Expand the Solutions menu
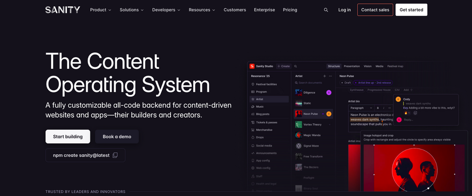 coord(131,10)
